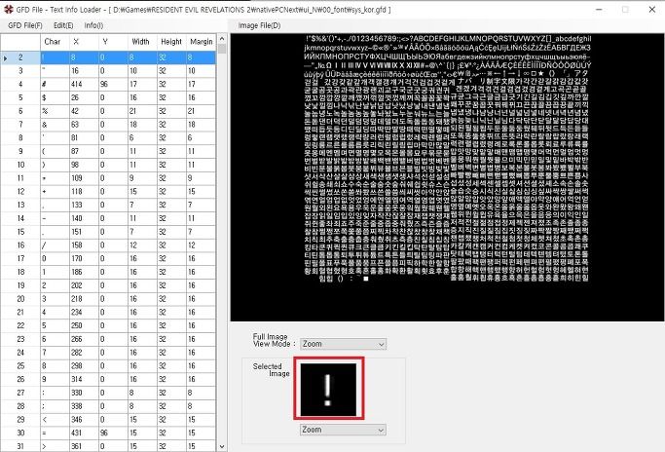
Task: Click the X value 109 in row 11
Action: pyautogui.click(x=84, y=178)
